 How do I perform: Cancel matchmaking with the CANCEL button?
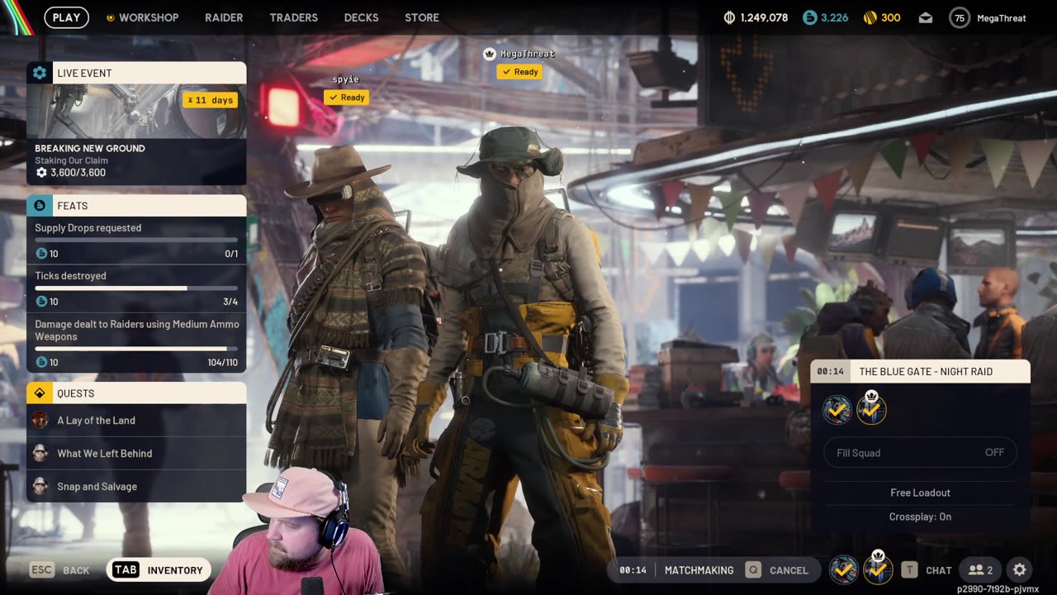click(777, 570)
